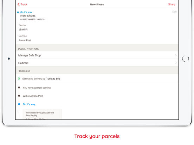Open the Processed through Australia Post facility card
Viewport: 194px width, 145px height.
pos(42,114)
